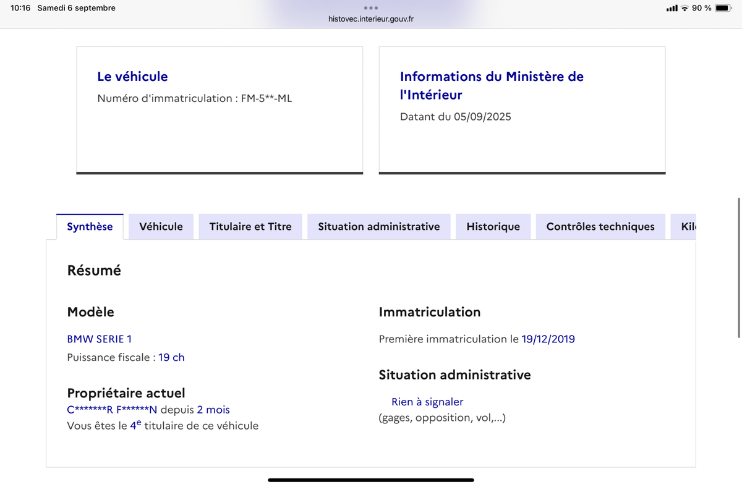Tap the battery icon in status bar
742x487 pixels.
click(x=723, y=8)
